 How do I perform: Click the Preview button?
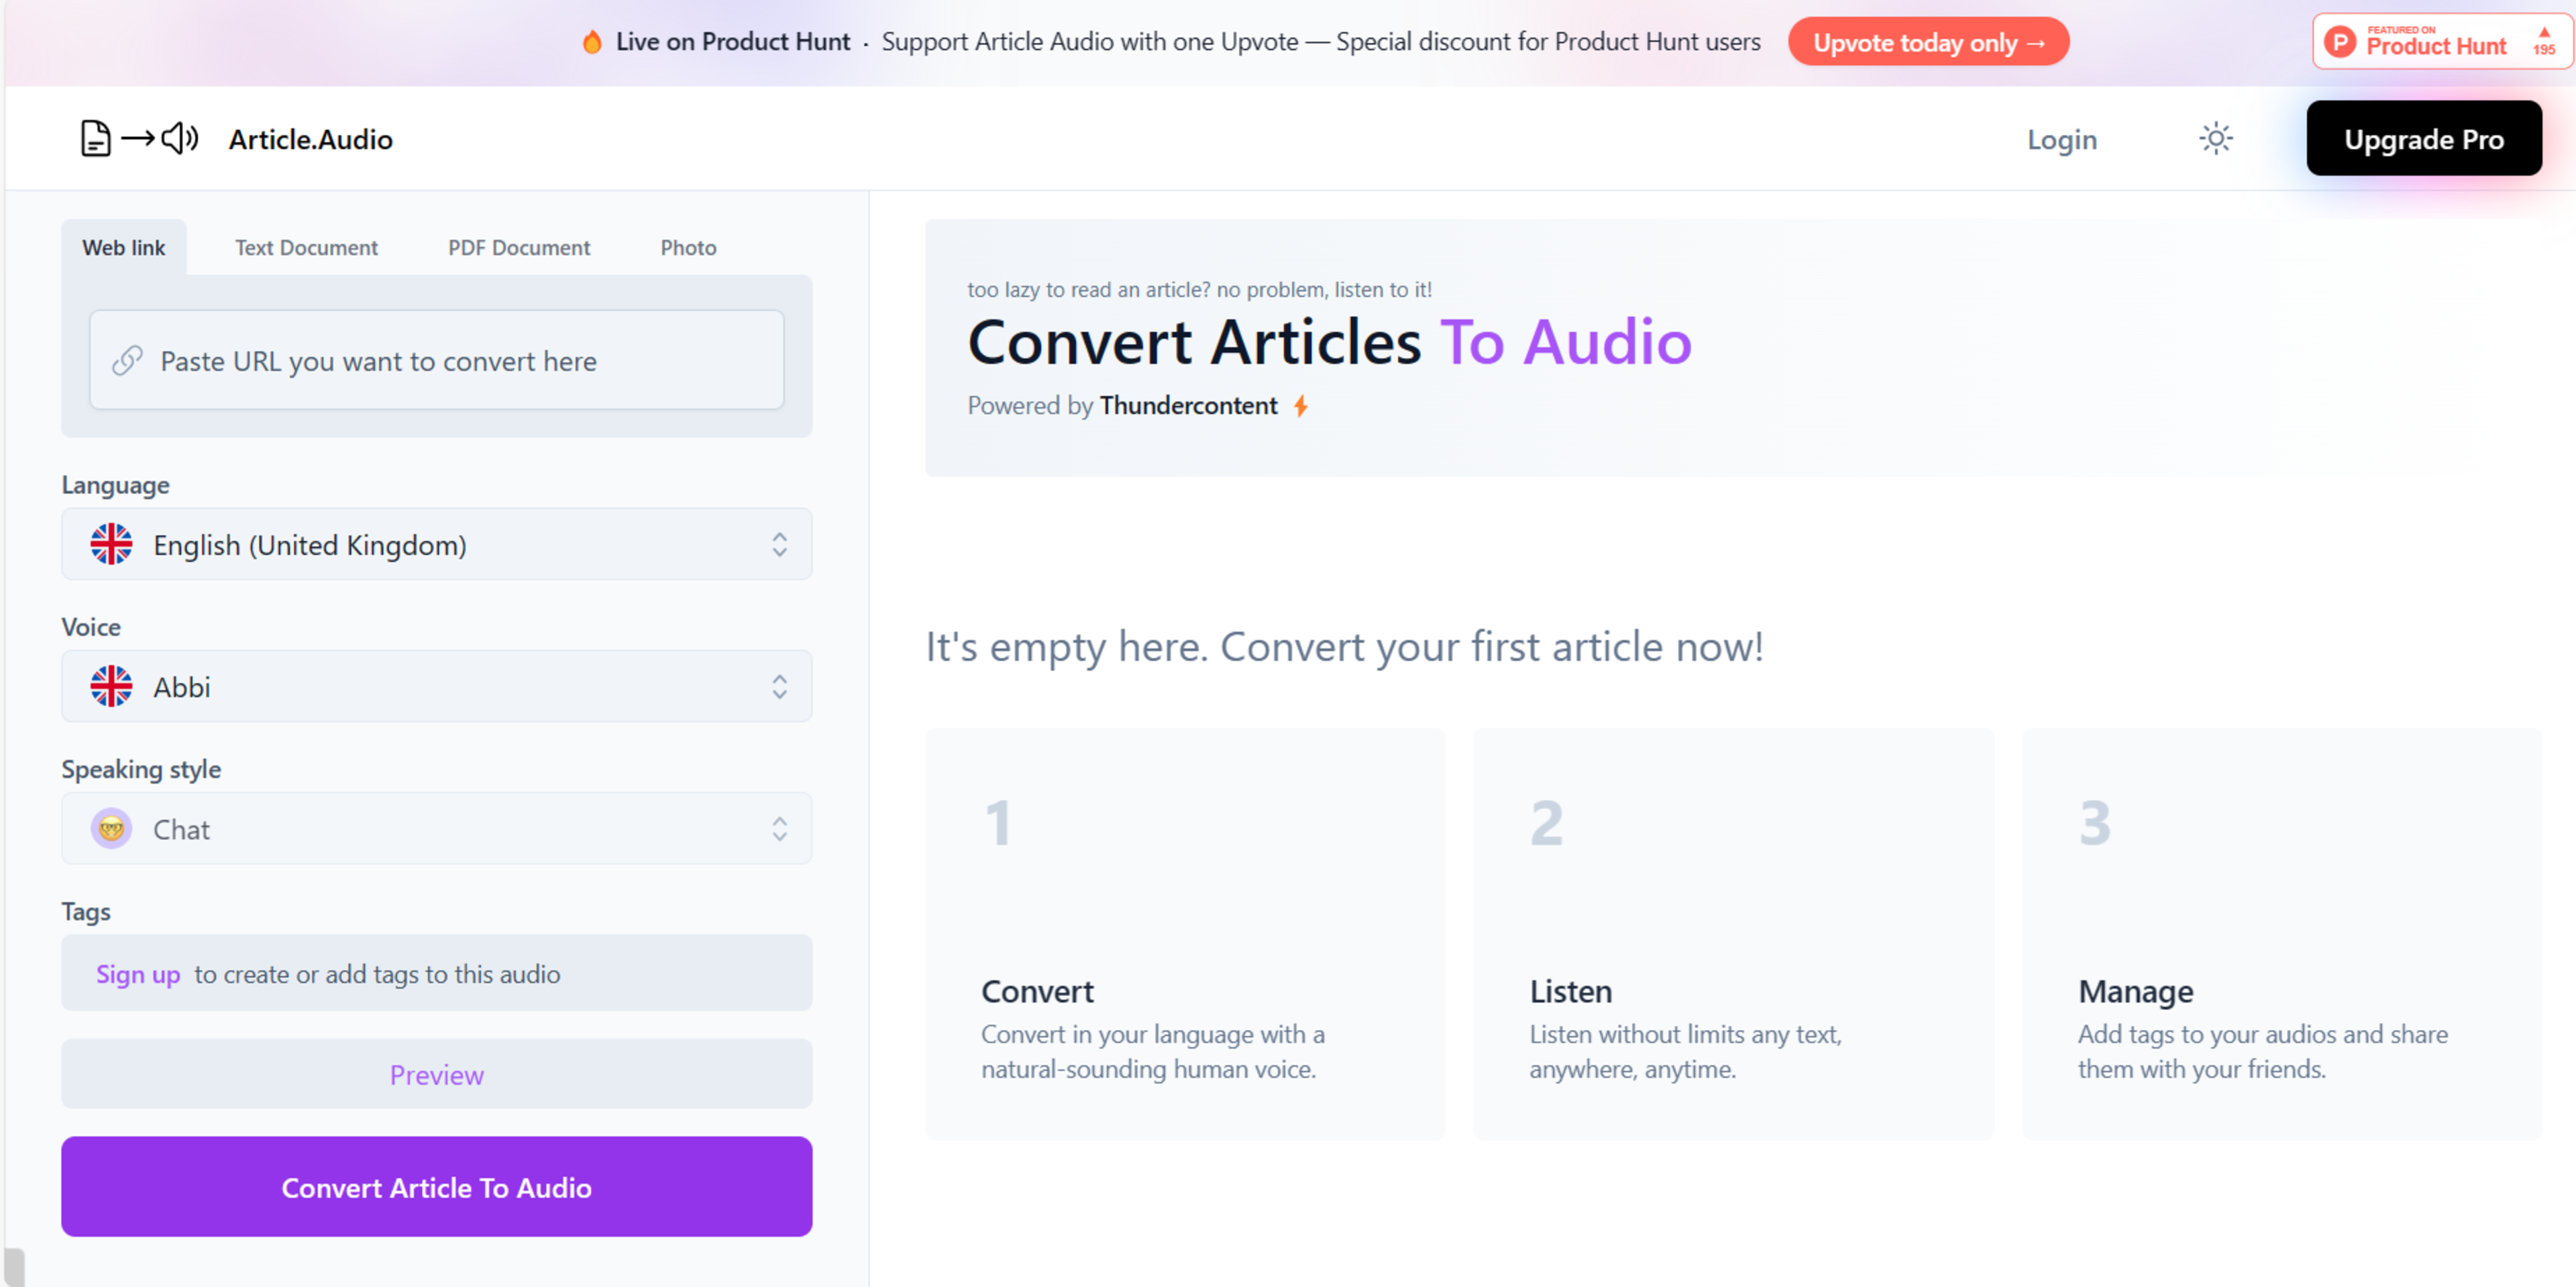(437, 1075)
